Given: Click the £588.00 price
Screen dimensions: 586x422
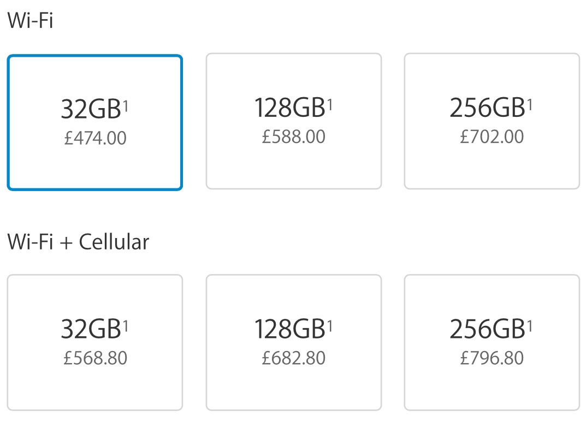Looking at the screenshot, I should 293,136.
